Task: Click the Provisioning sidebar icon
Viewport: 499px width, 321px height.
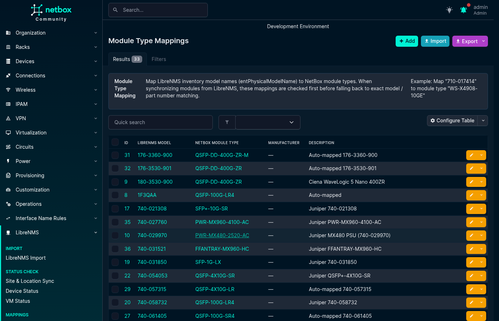Action: click(8, 175)
